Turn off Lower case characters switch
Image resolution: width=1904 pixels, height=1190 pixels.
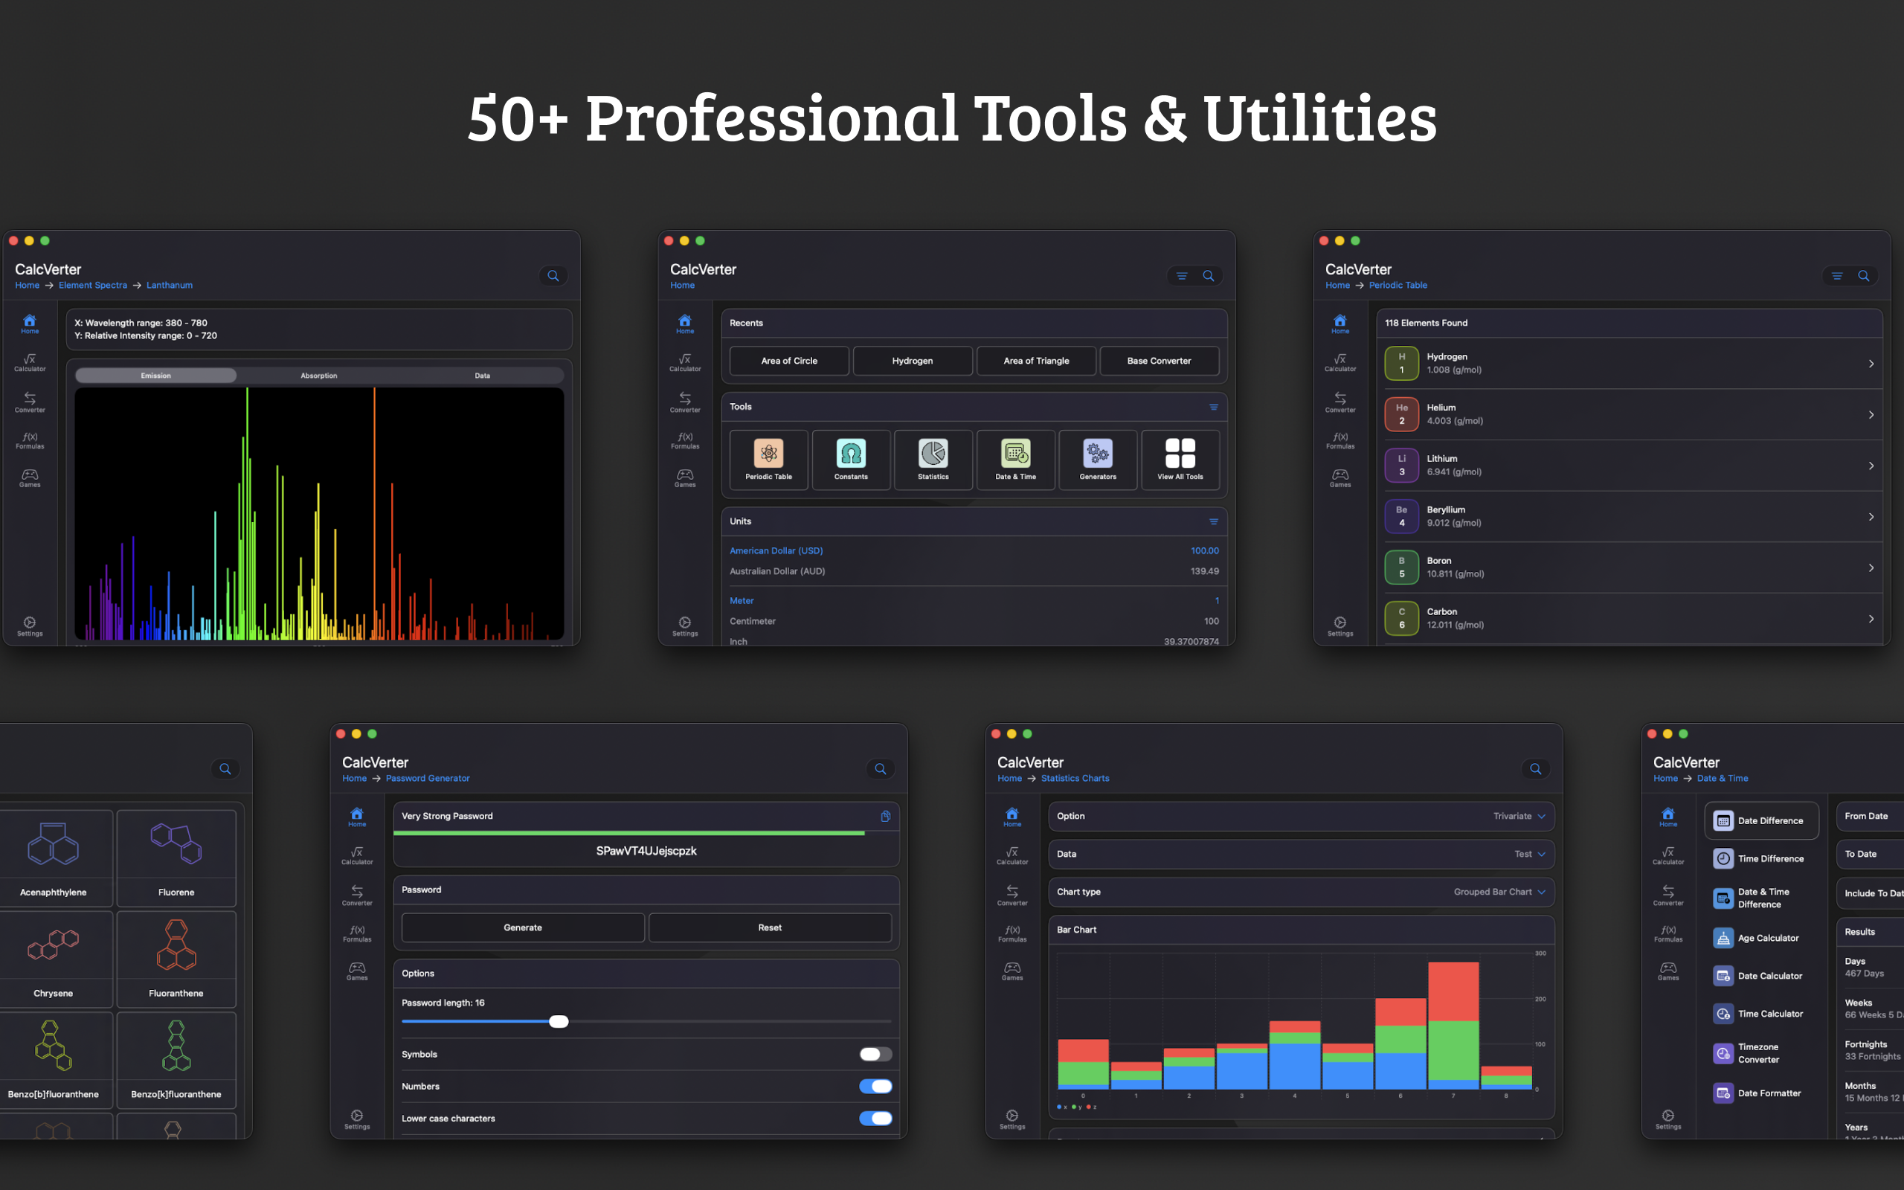pos(875,1119)
